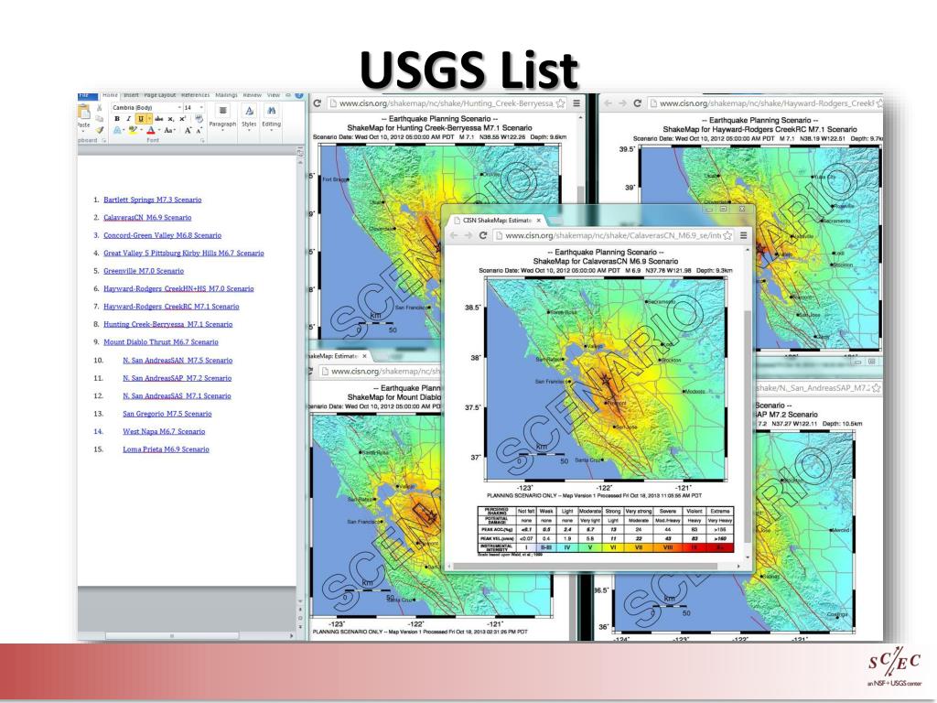This screenshot has height=703, width=937.
Task: Bookmark the CalaverasCN page with star icon
Action: click(x=727, y=235)
